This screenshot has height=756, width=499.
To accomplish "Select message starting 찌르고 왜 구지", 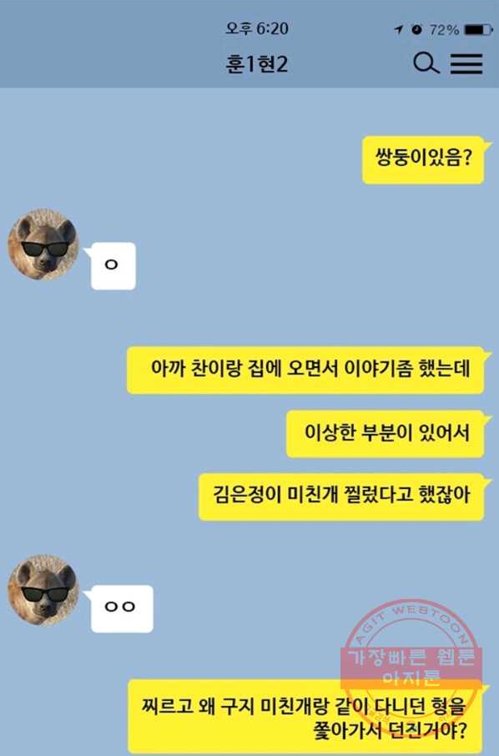I will pyautogui.click(x=305, y=717).
